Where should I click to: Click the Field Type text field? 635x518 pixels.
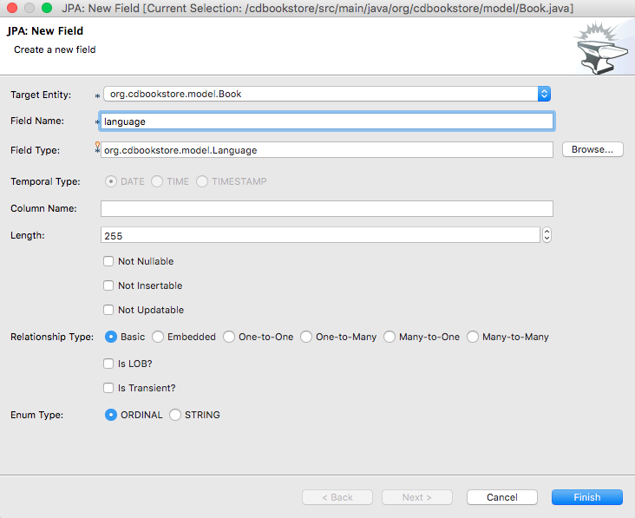[326, 150]
